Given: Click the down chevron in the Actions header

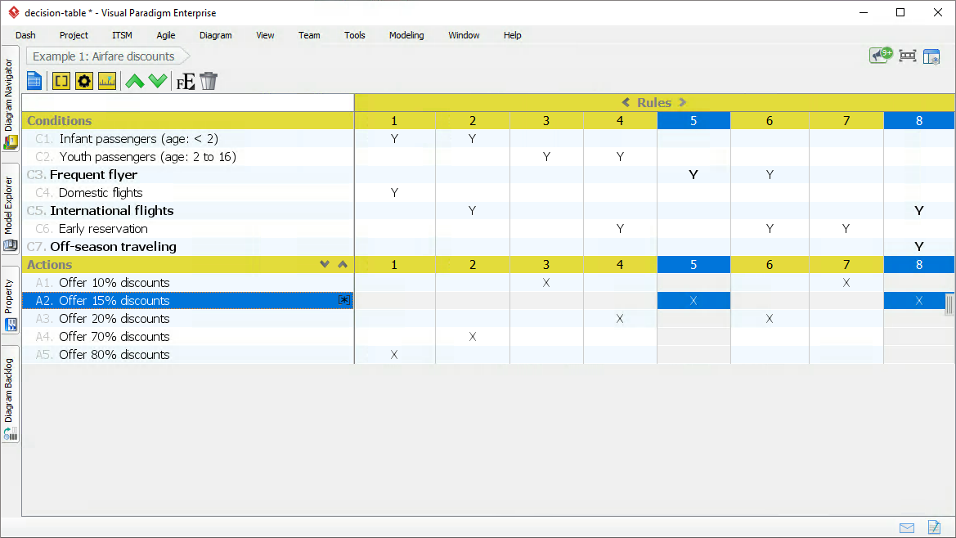Looking at the screenshot, I should [325, 264].
